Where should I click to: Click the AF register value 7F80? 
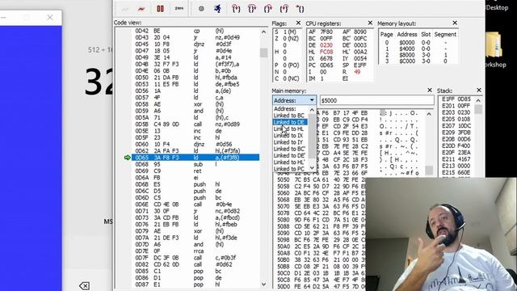click(326, 32)
